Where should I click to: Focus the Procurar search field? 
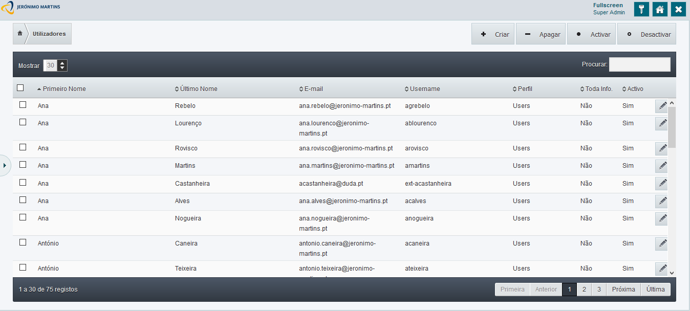(x=639, y=64)
